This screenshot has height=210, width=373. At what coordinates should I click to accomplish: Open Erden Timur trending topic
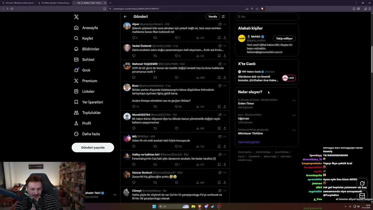(246, 104)
